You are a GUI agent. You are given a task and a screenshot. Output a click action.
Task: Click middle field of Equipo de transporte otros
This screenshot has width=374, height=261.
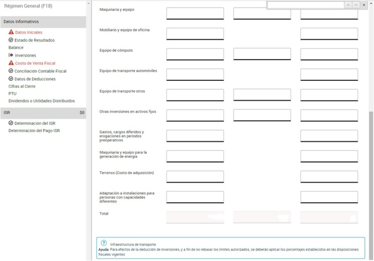(x=262, y=95)
